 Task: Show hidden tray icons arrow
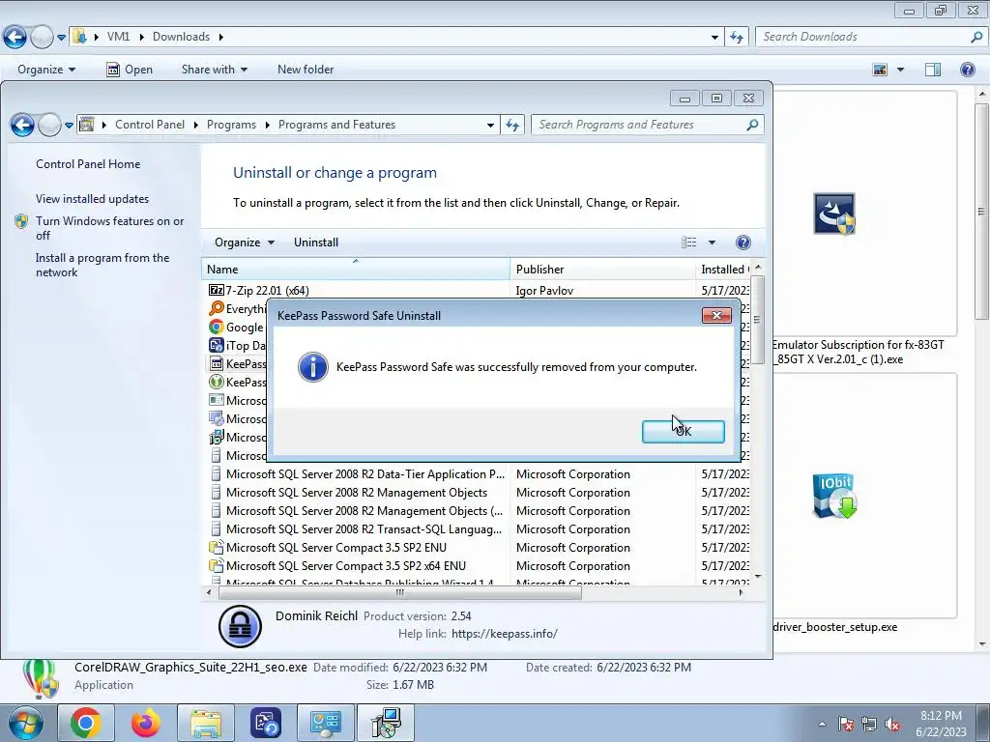click(822, 724)
